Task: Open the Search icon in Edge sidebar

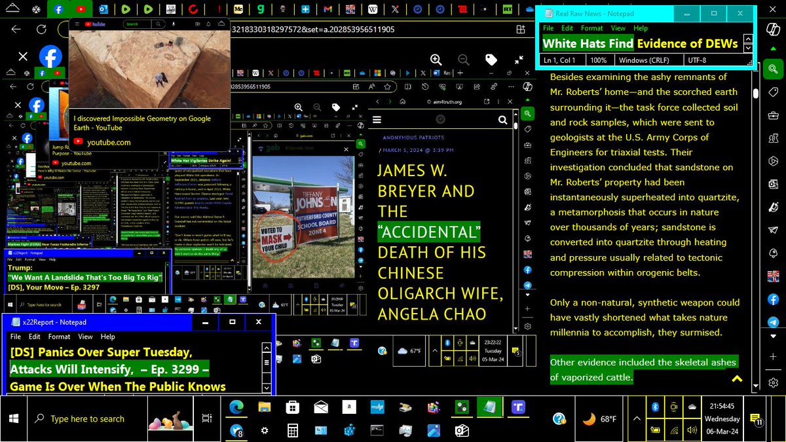Action: [773, 68]
